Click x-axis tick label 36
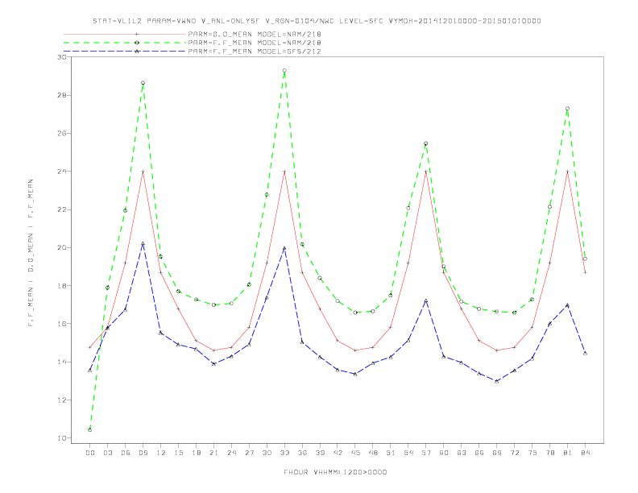The width and height of the screenshot is (638, 493). click(x=302, y=453)
